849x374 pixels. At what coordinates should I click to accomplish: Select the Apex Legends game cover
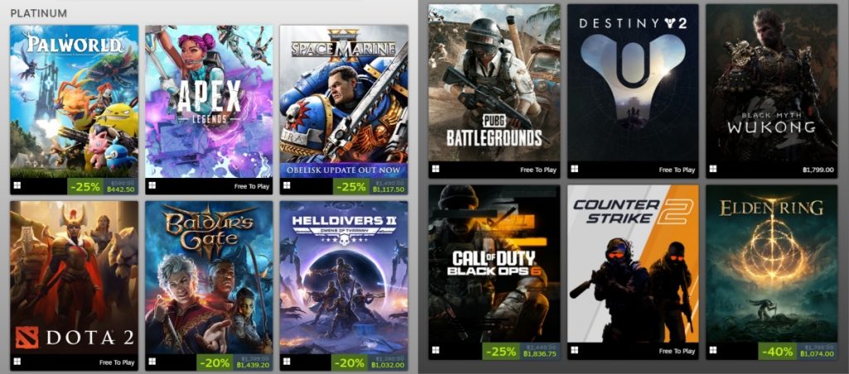pos(209,102)
